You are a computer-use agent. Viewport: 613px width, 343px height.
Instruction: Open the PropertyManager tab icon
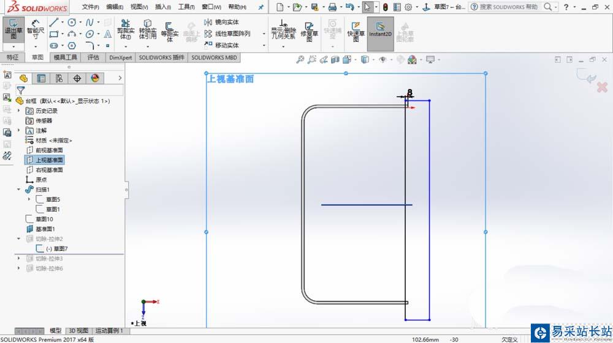(41, 78)
